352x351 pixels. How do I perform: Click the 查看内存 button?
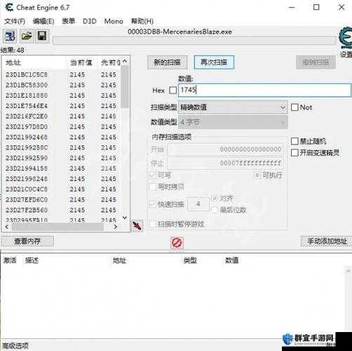27,241
